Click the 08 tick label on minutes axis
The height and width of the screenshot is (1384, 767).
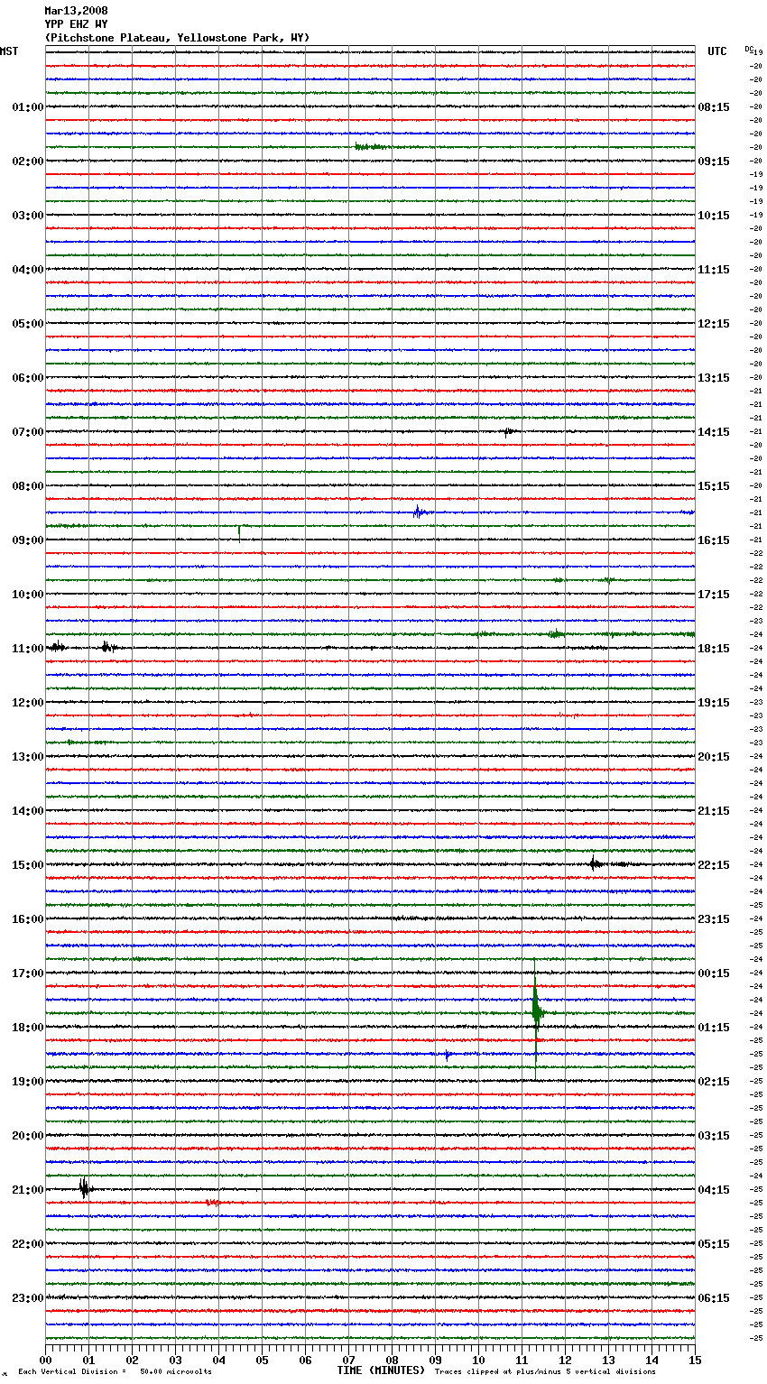392,1360
